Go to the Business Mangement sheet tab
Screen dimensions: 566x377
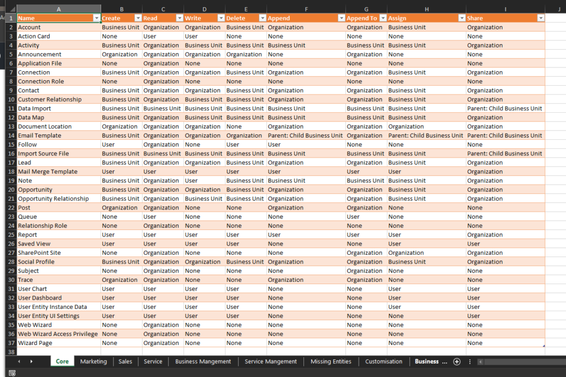point(203,362)
